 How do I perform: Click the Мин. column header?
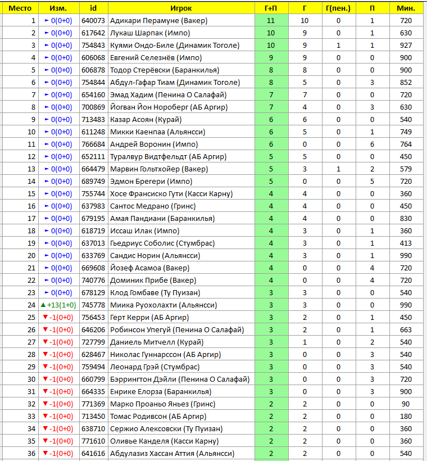coord(406,8)
